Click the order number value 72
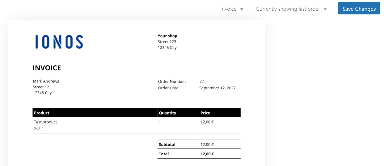 [202, 81]
